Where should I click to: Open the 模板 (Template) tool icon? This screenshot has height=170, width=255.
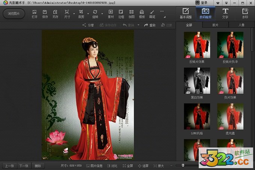[142, 14]
